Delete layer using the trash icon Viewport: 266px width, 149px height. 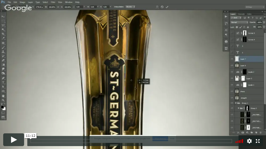(261, 133)
